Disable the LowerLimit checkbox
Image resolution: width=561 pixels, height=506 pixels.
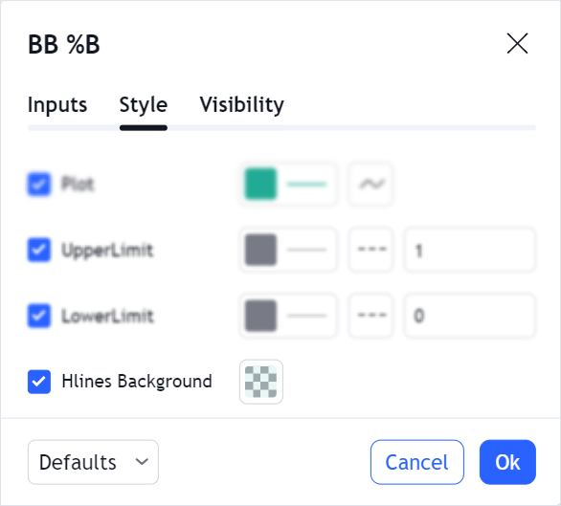39,316
